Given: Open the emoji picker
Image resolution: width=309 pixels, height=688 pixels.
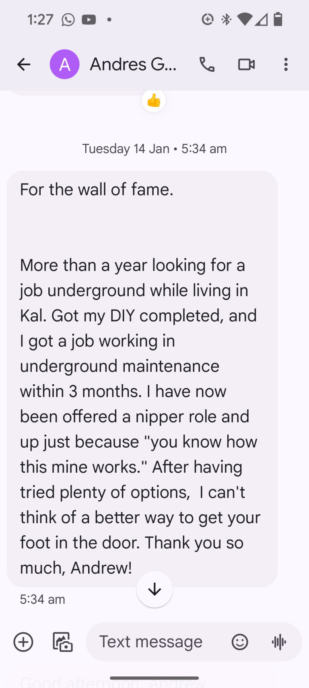Looking at the screenshot, I should click(239, 642).
